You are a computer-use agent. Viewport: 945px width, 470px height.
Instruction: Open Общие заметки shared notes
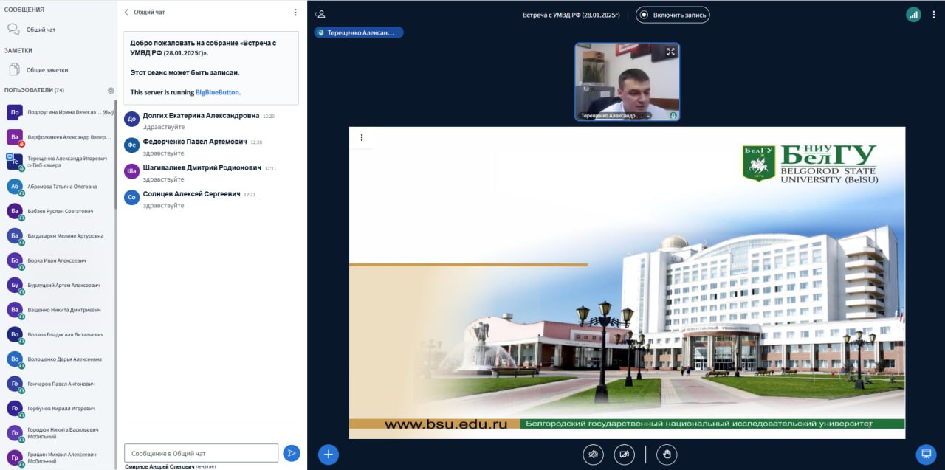click(58, 70)
